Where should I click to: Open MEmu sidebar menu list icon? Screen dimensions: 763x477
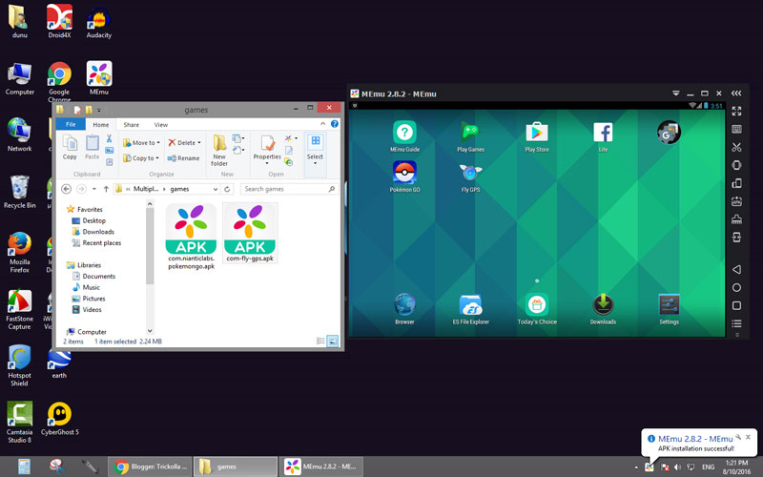[736, 323]
